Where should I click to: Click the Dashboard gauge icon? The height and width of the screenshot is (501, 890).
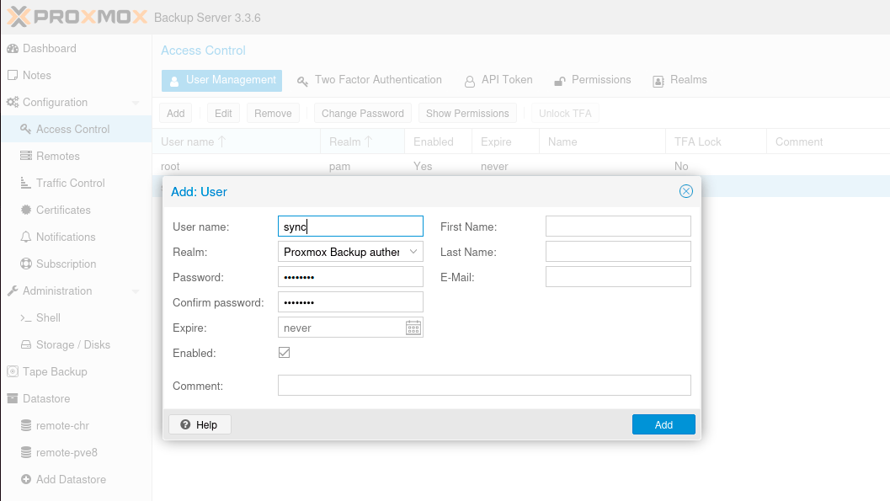pyautogui.click(x=13, y=49)
